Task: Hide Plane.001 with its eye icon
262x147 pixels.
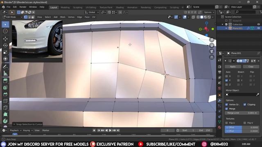Action: pos(258,28)
